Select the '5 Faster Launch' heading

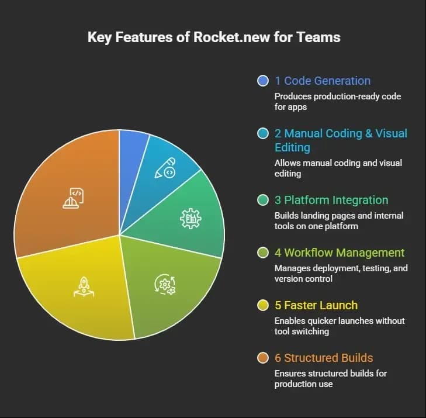[316, 305]
